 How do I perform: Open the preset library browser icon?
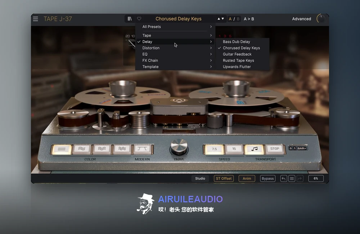click(x=130, y=19)
